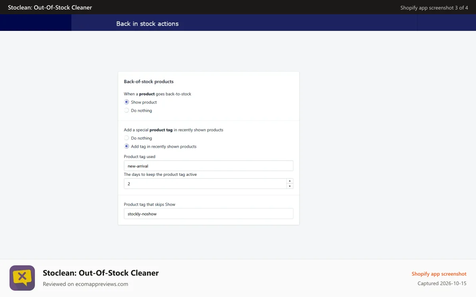The image size is (476, 297).
Task: Click the Shopify app screenshot orange label
Action: 439,274
